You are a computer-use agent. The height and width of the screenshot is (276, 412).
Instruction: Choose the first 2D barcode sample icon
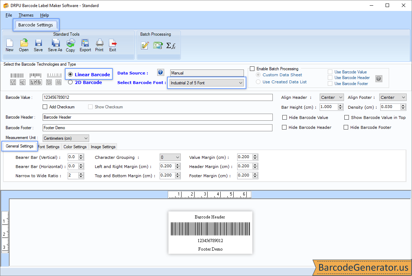(x=13, y=82)
